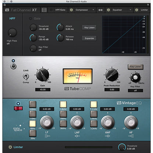Select the 700Hz LMF frequency button

[x=63, y=114]
